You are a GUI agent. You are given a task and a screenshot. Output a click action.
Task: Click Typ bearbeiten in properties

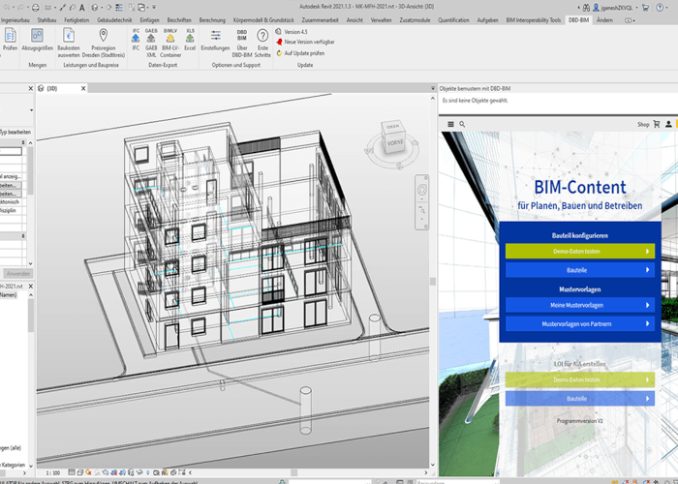tap(16, 132)
